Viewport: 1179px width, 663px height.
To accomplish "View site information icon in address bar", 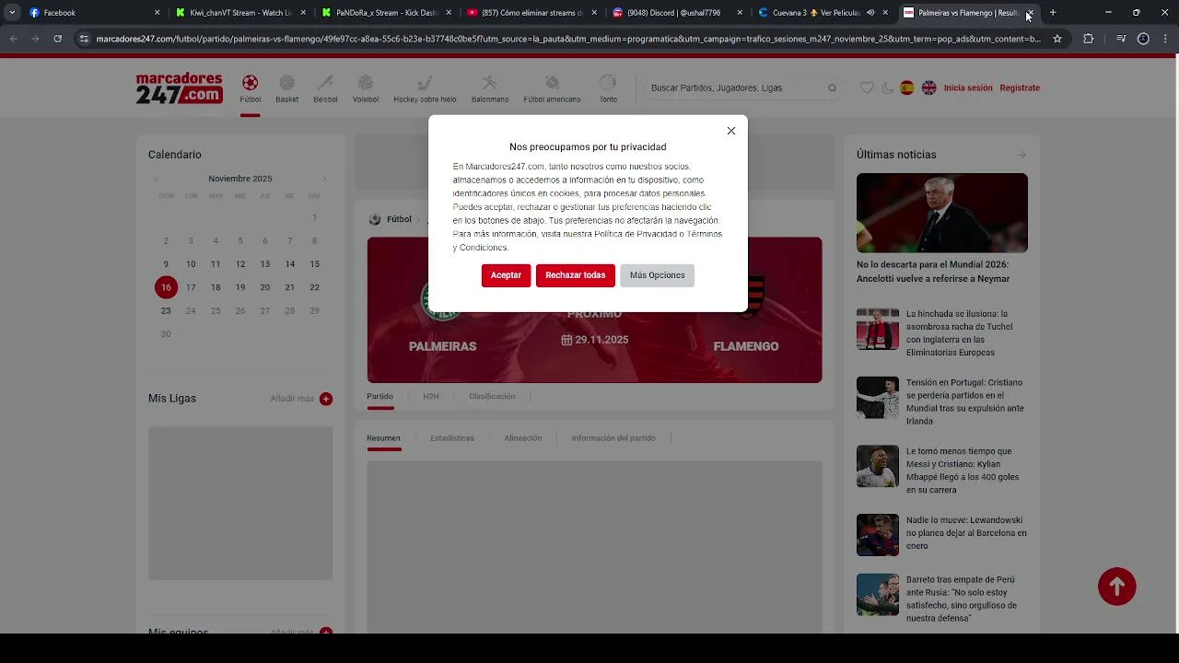I will [x=84, y=39].
